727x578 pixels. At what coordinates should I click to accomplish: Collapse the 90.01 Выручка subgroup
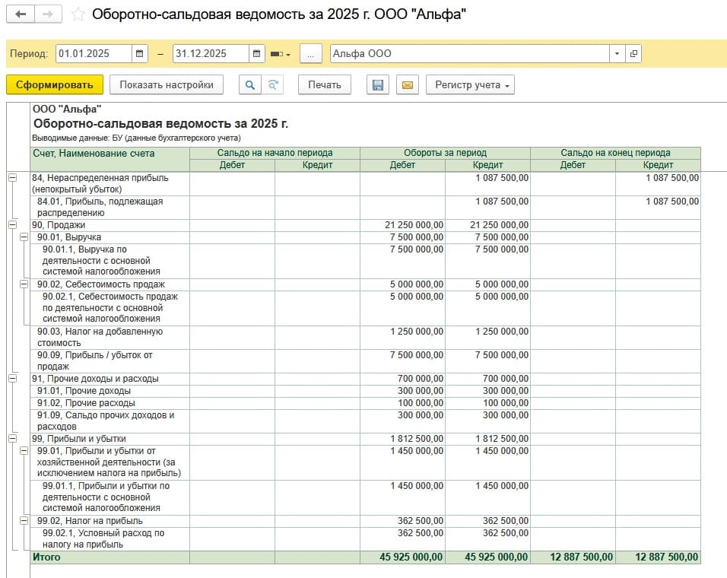tap(23, 237)
